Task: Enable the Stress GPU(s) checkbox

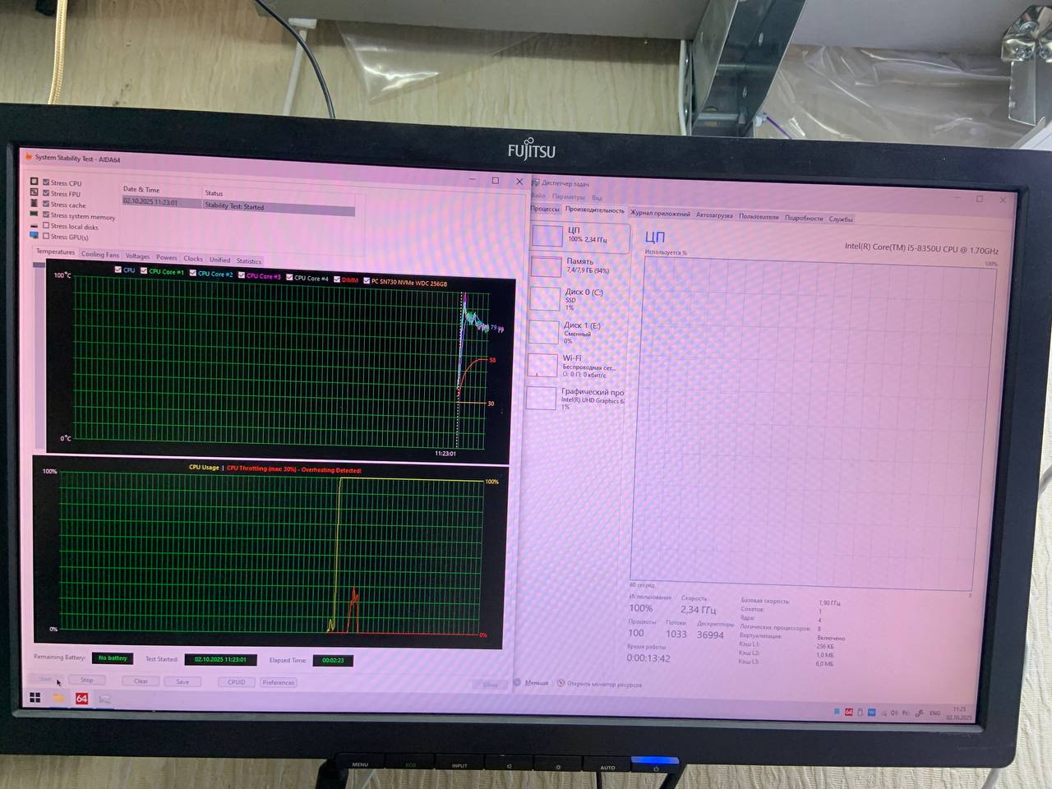Action: coord(47,237)
